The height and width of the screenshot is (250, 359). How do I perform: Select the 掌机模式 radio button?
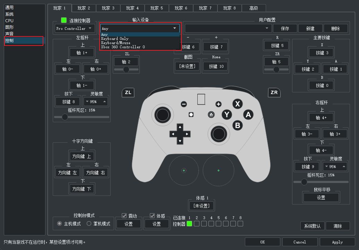click(x=89, y=224)
